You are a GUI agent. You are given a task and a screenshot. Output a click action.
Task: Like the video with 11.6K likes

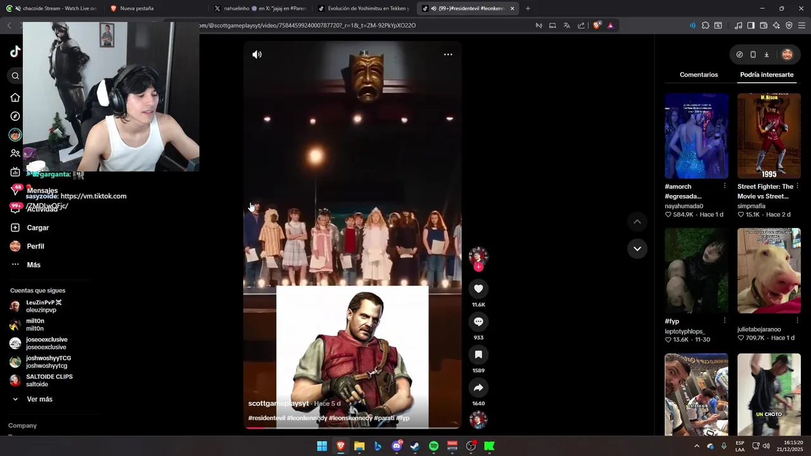coord(478,289)
